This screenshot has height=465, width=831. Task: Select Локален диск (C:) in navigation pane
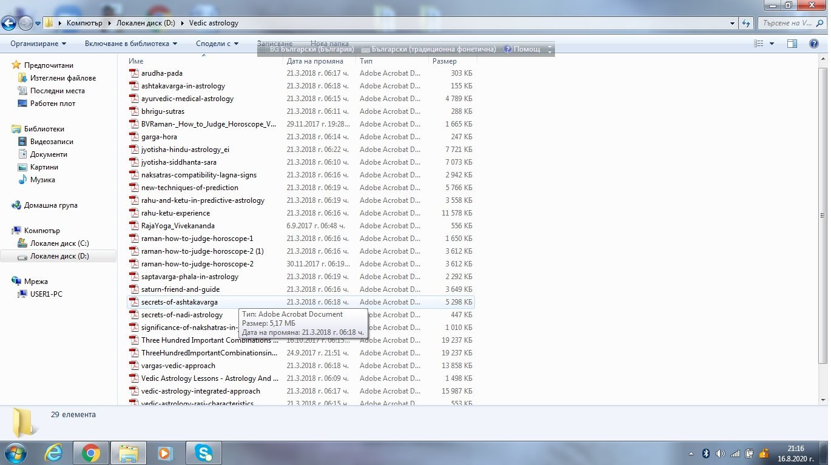pos(59,243)
